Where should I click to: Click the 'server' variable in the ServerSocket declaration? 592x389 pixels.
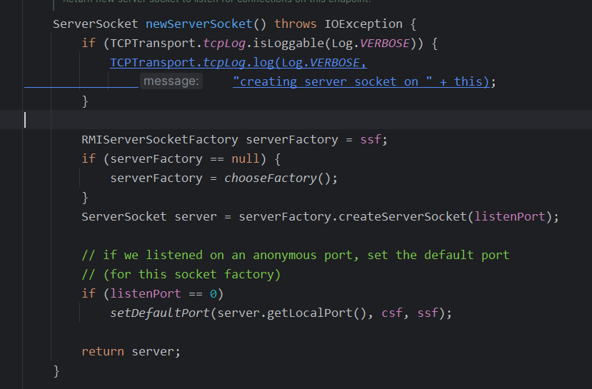(x=196, y=216)
